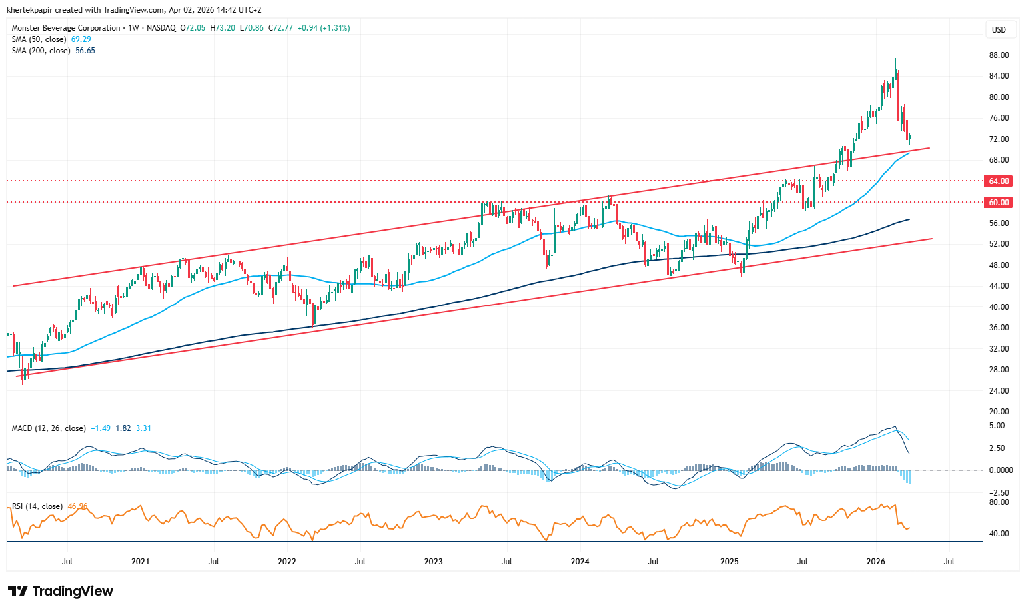Select the MACD (12, 26, close) indicator label
This screenshot has height=611, width=1026.
[49, 428]
